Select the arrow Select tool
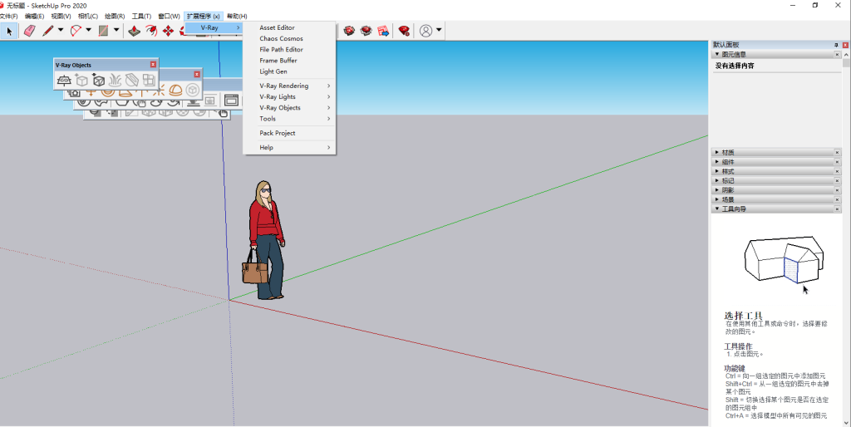Viewport: 851px width, 427px height. tap(9, 31)
